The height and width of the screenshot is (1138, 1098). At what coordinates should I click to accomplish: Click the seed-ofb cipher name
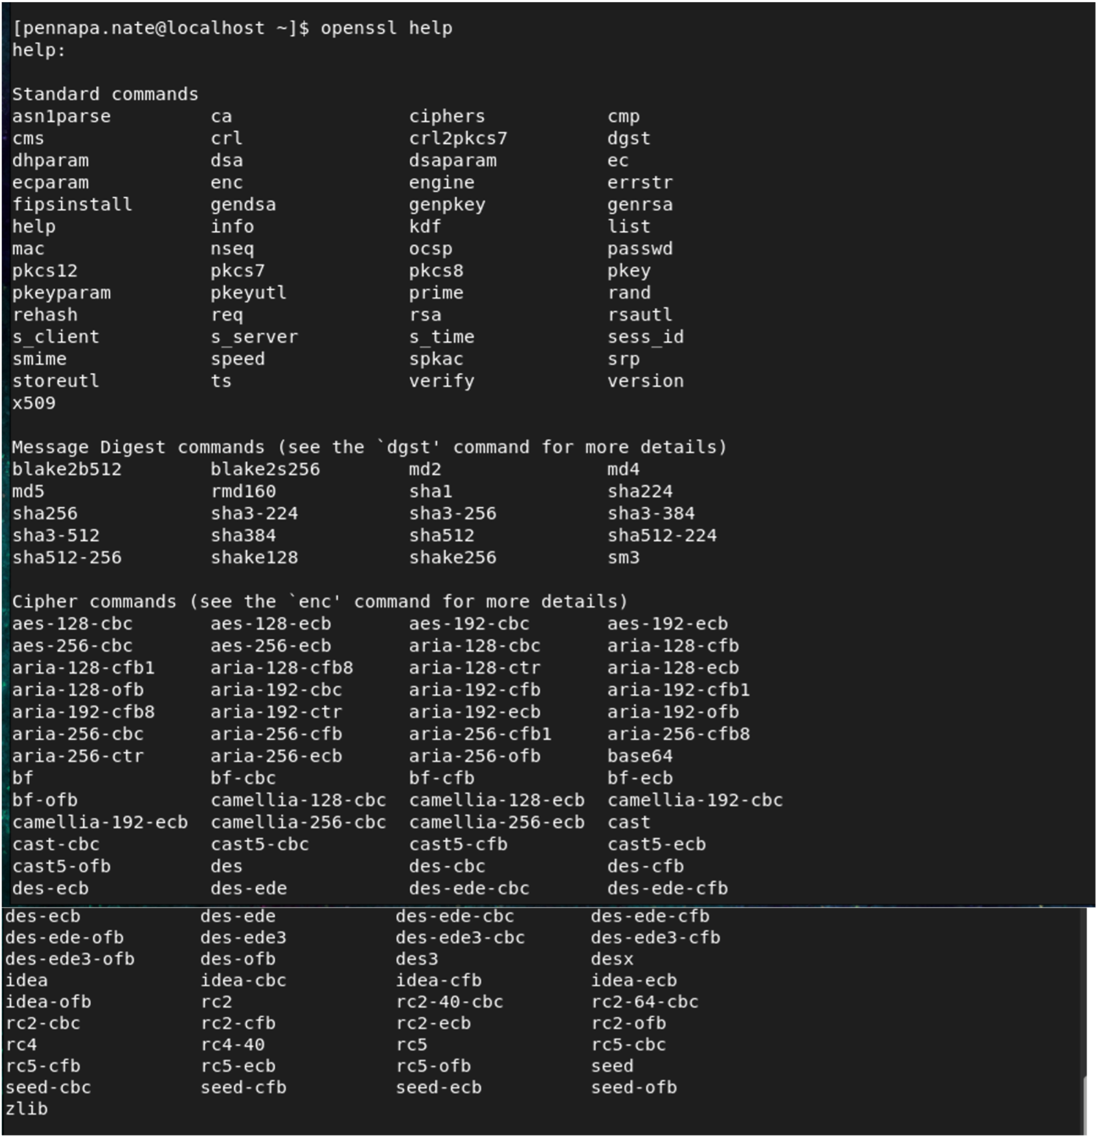634,1088
